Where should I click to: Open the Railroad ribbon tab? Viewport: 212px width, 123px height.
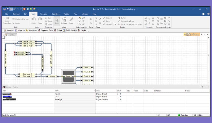16,14
